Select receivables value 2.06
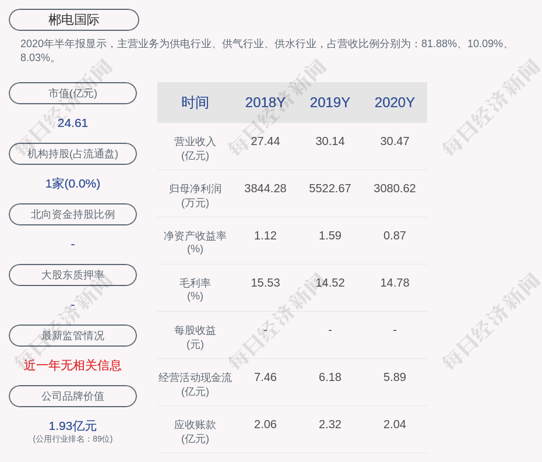The height and width of the screenshot is (462, 542). 265,424
